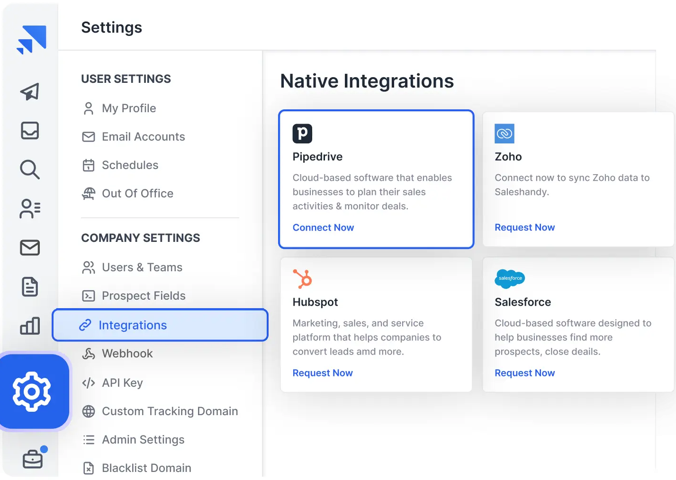Click the file icon beside Blacklist Domain

(x=89, y=468)
